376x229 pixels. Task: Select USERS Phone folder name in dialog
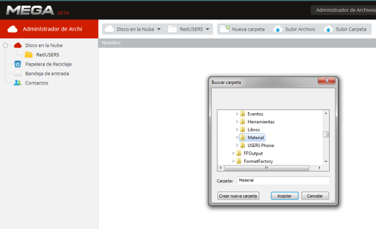(261, 145)
